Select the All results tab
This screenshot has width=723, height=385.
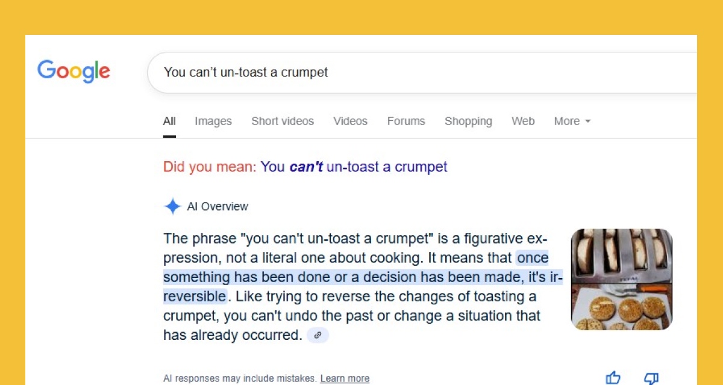pyautogui.click(x=169, y=121)
